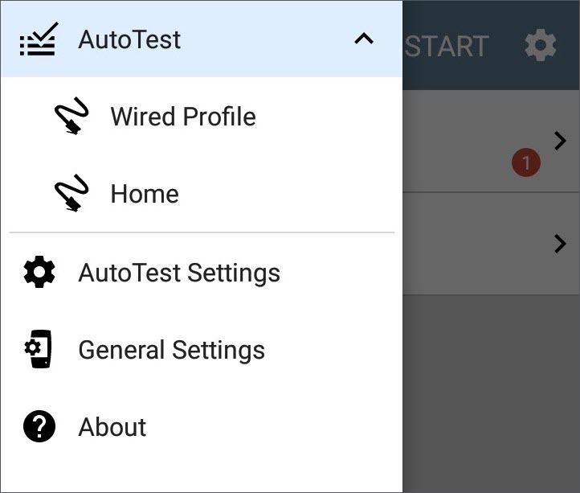The image size is (580, 493).
Task: Select the Wired Profile entry
Action: (x=202, y=117)
